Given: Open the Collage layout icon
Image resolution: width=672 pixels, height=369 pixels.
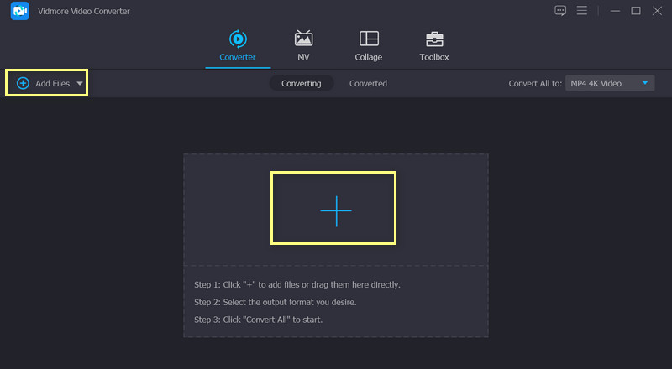Looking at the screenshot, I should point(368,39).
